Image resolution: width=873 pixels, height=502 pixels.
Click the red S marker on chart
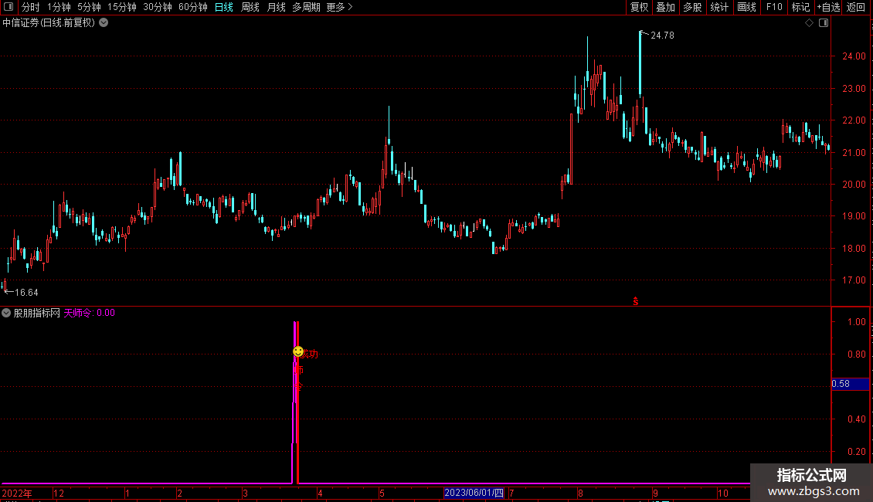635,301
